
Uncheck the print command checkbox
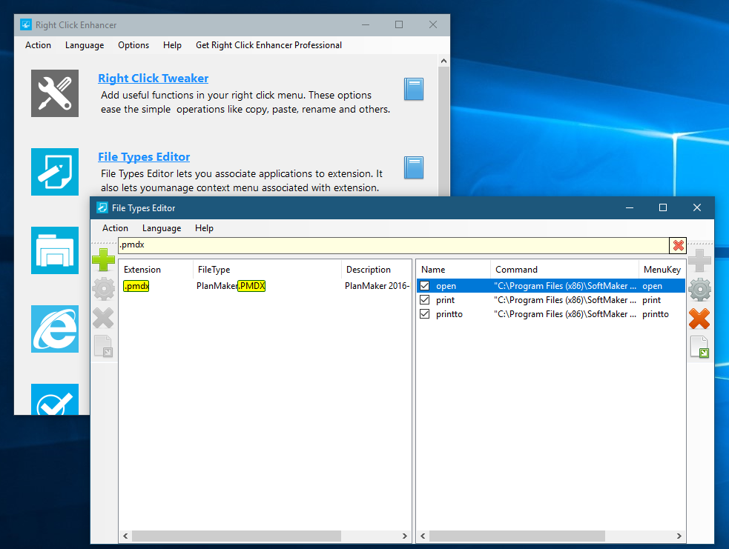[x=424, y=299]
